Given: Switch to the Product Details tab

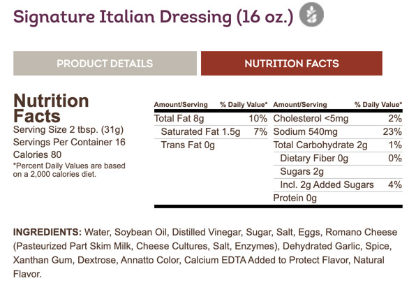Looking at the screenshot, I should point(105,64).
